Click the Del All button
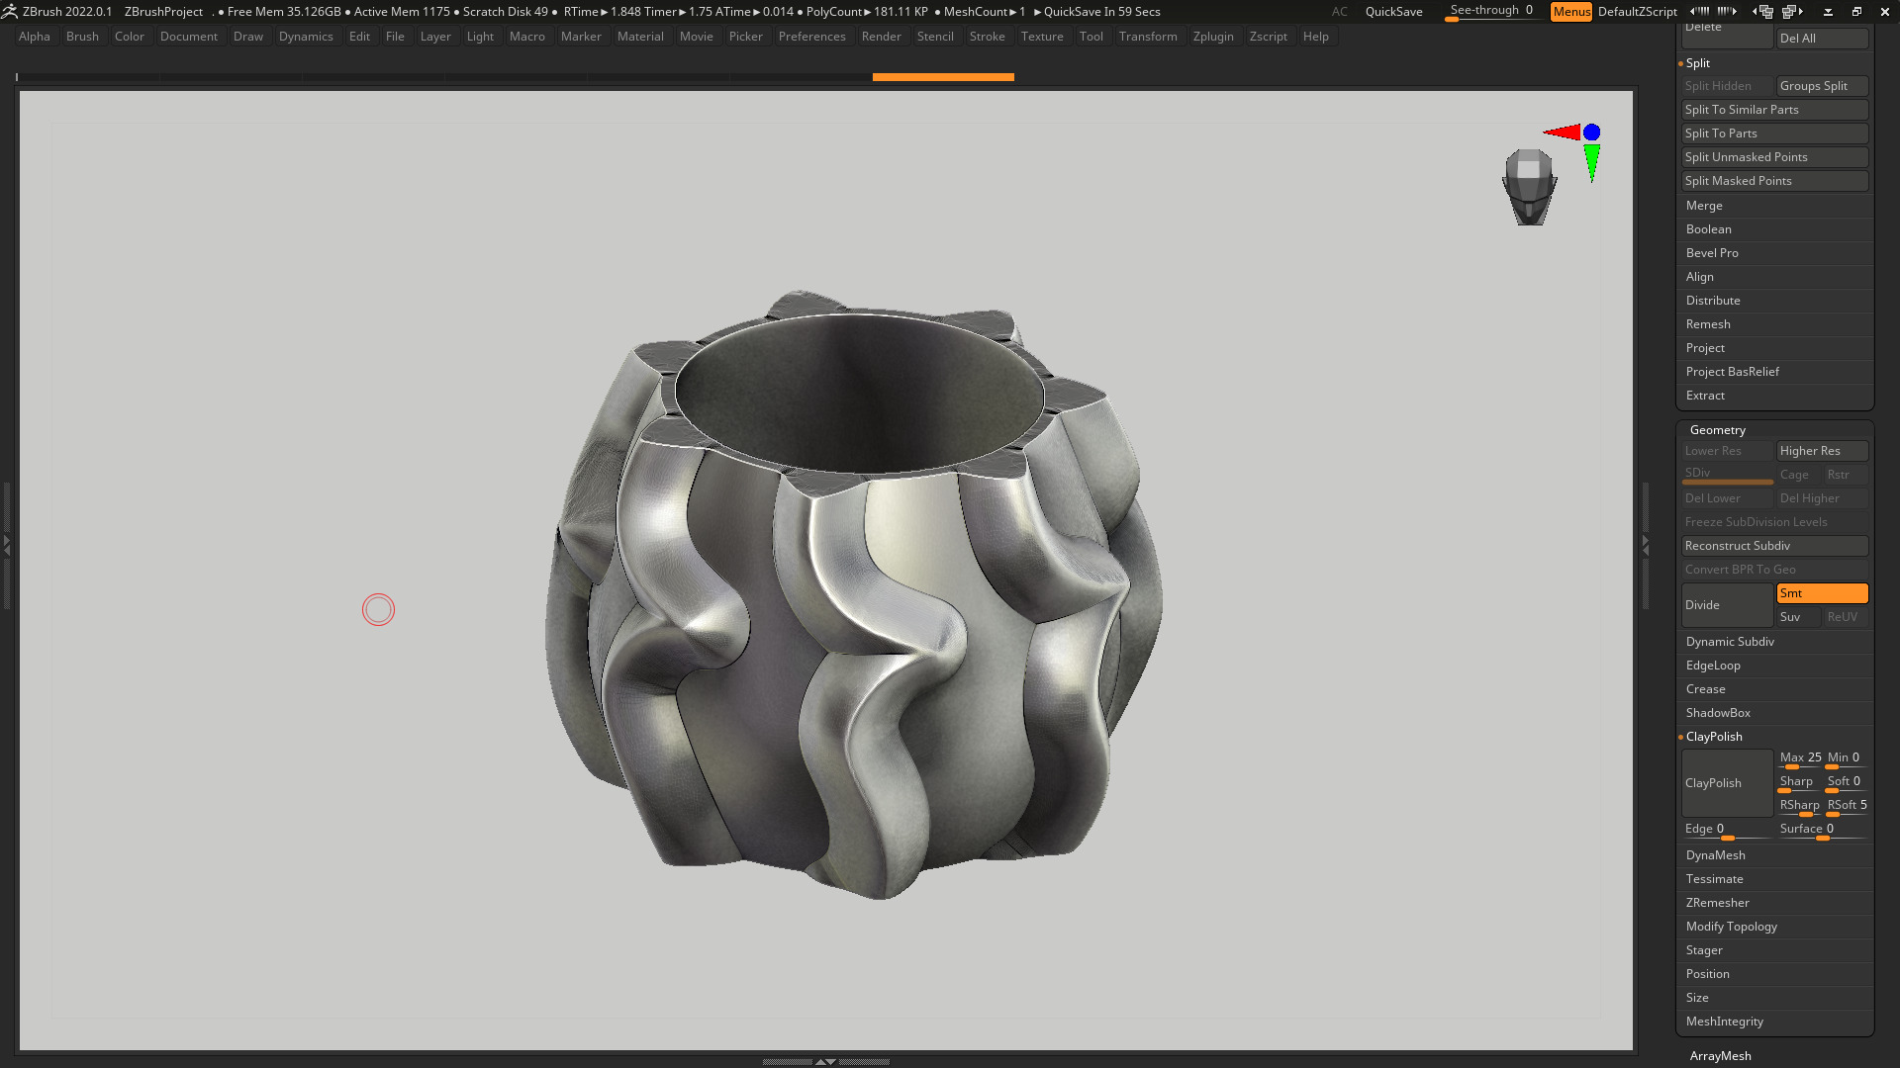The height and width of the screenshot is (1068, 1900). (x=1822, y=39)
